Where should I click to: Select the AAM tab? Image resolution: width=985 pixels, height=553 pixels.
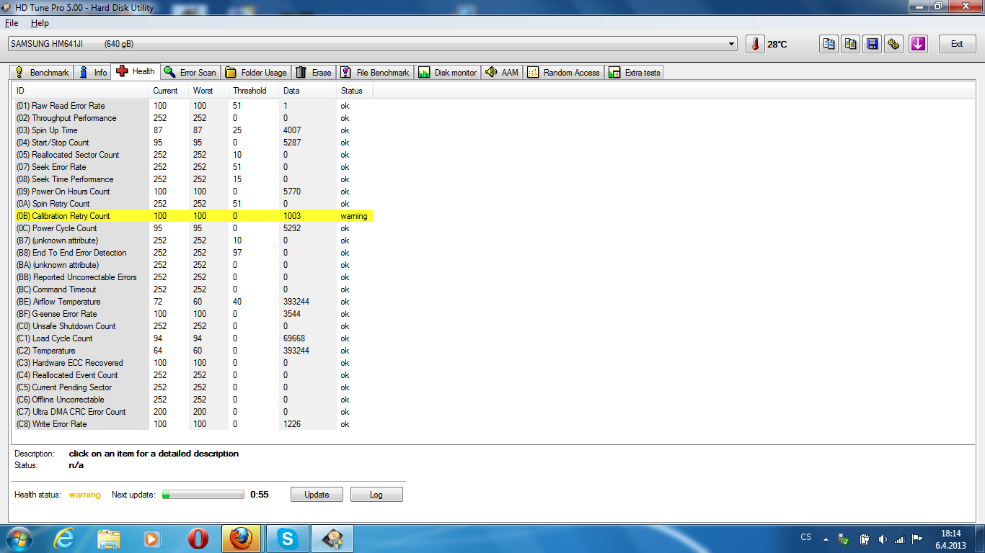point(502,73)
